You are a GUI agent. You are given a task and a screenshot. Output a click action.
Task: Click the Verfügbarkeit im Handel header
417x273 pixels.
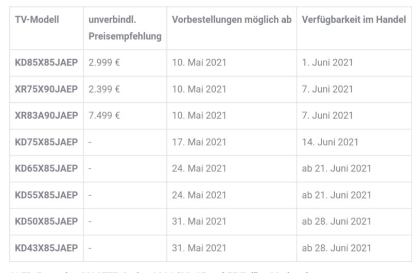tap(354, 20)
